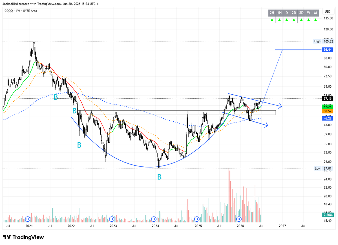Select the B label beneath the 2024 low

coord(159,177)
